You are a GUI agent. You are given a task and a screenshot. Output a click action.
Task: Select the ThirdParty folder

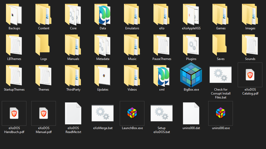pyautogui.click(x=73, y=75)
